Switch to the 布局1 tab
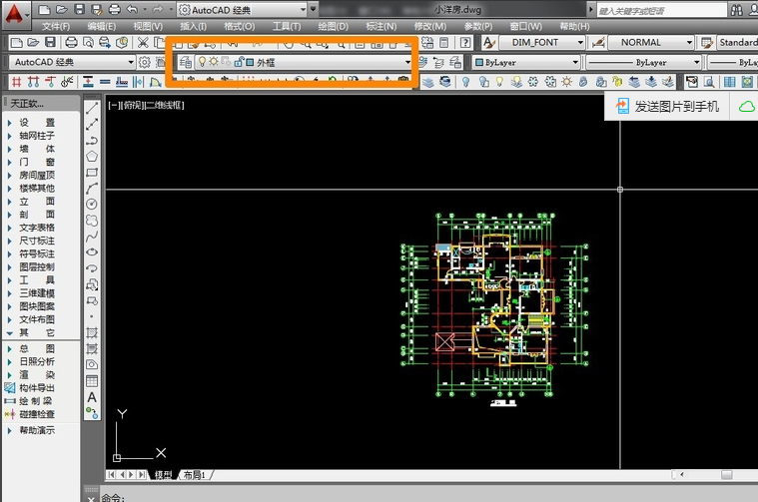This screenshot has height=502, width=758. [x=195, y=475]
